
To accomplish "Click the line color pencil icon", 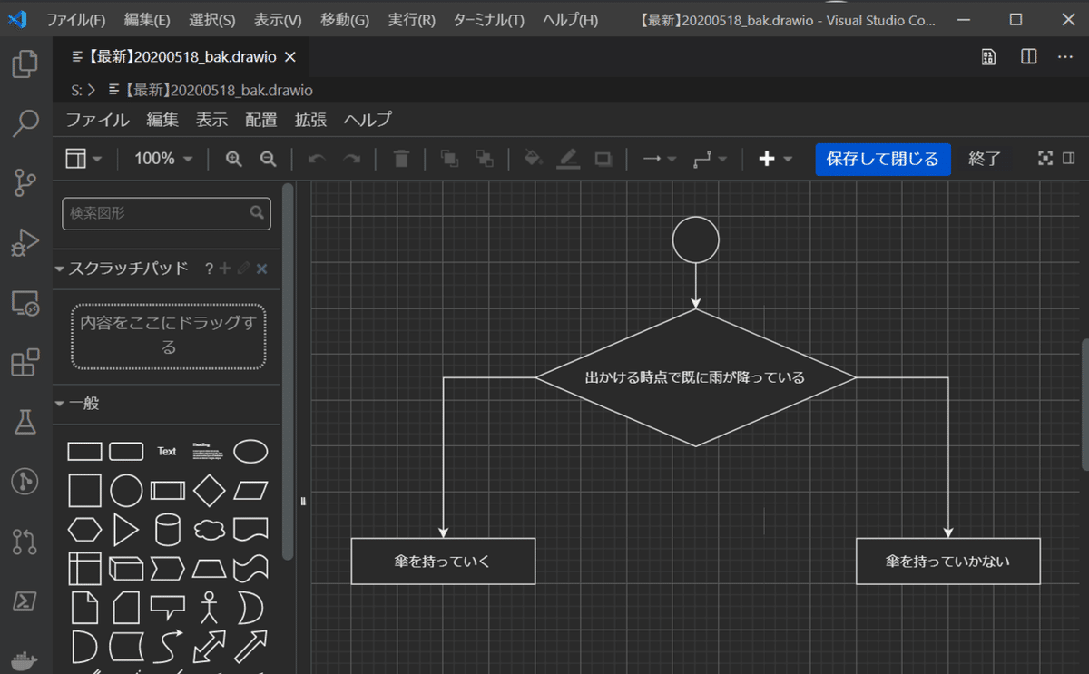I will click(x=568, y=159).
